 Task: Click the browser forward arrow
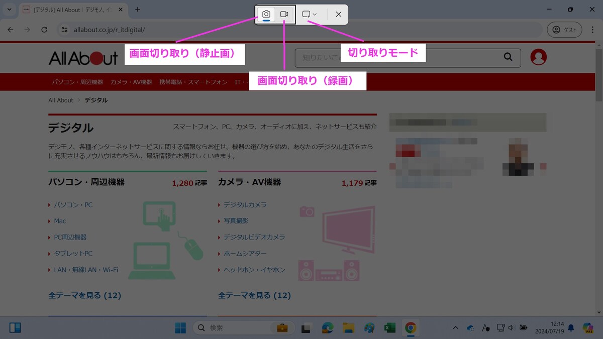coord(27,30)
